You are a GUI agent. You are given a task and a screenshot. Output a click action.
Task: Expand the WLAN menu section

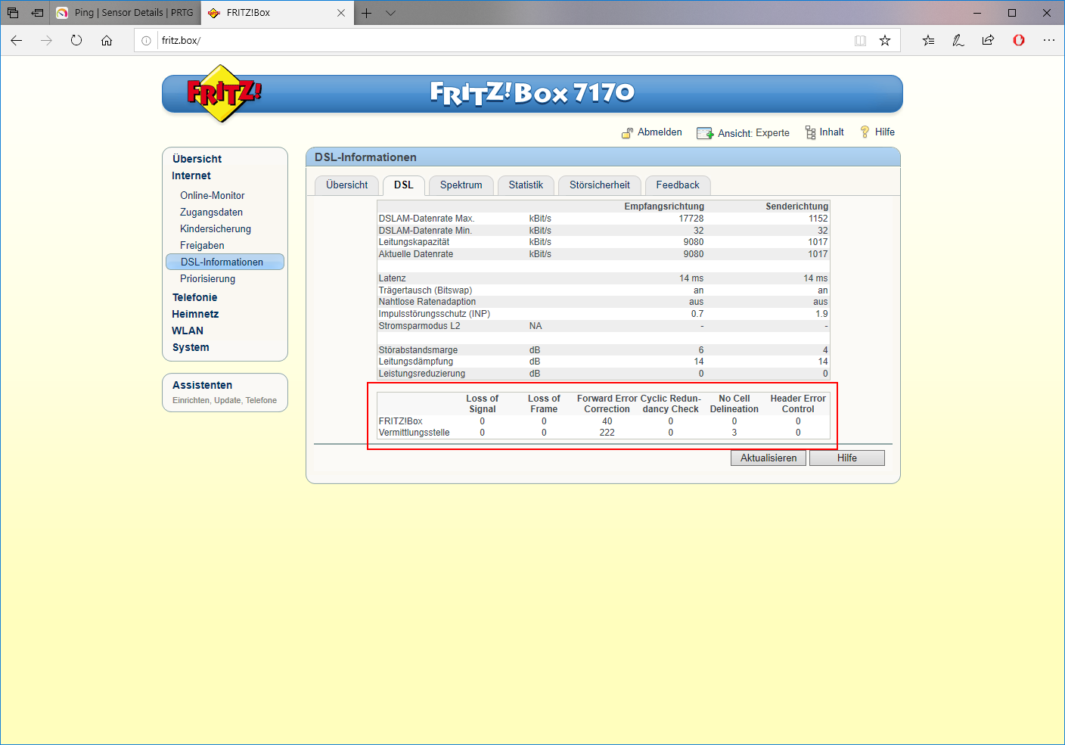pyautogui.click(x=188, y=331)
